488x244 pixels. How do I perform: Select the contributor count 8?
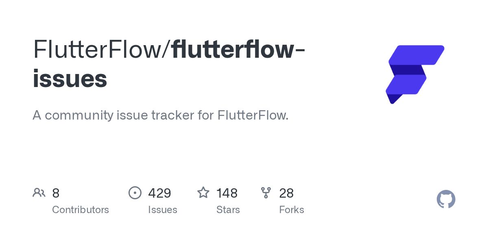click(56, 193)
